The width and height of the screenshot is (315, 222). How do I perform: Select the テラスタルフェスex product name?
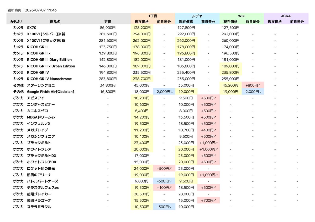tap(43, 188)
